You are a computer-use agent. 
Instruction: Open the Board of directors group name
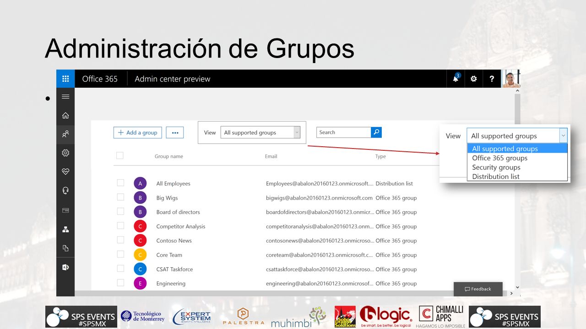178,212
